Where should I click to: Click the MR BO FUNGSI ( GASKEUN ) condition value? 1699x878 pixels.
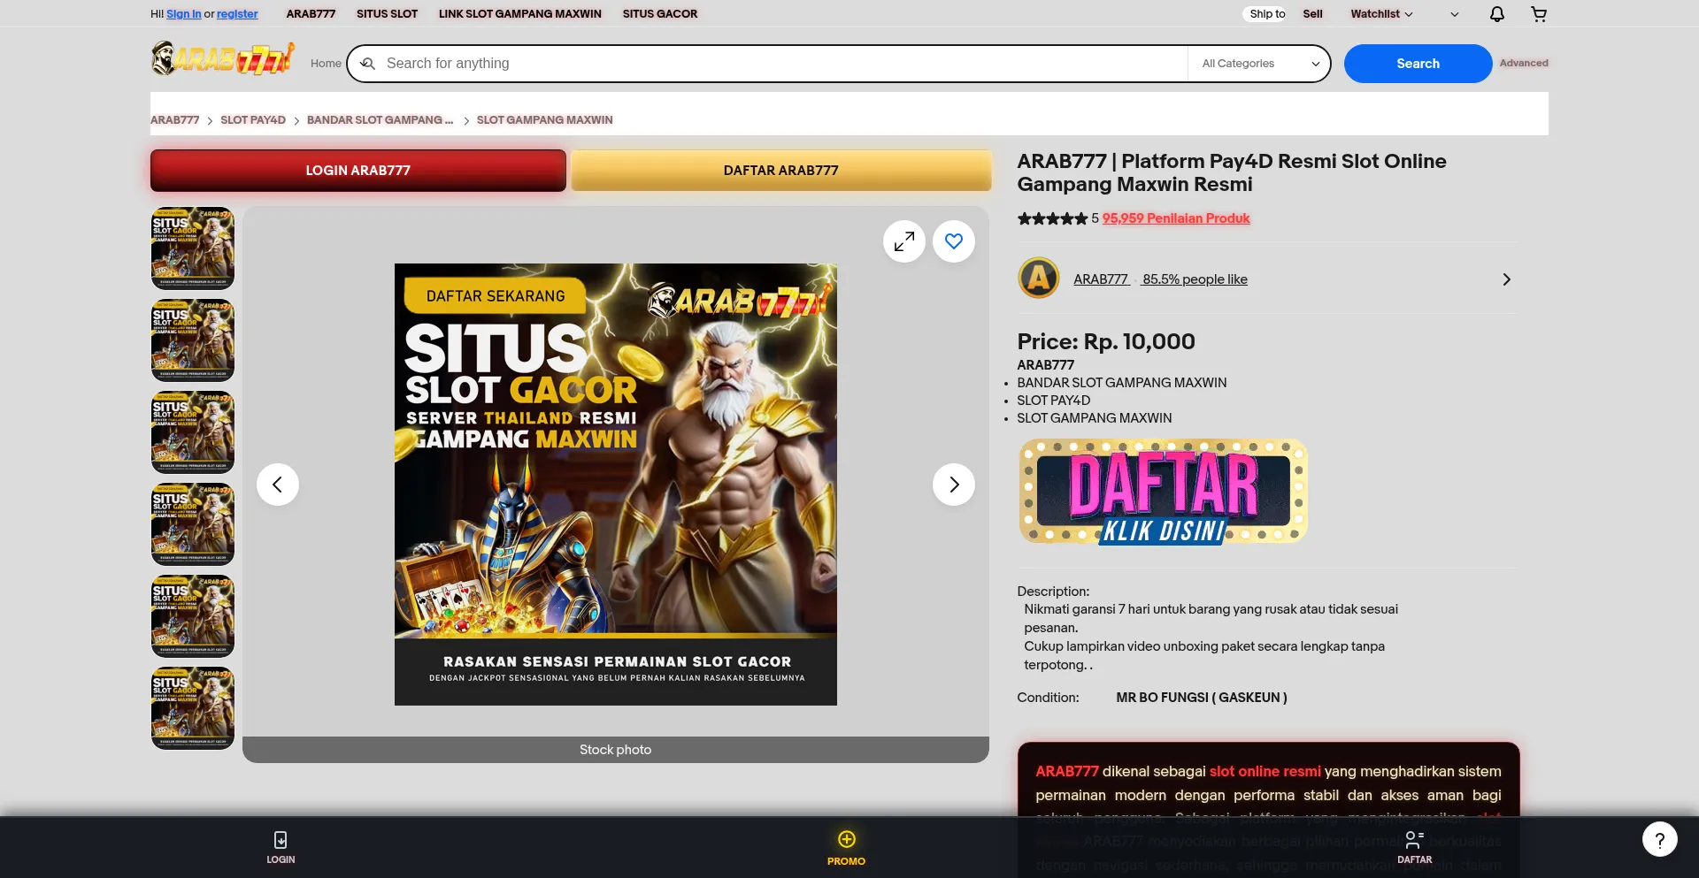(x=1202, y=698)
